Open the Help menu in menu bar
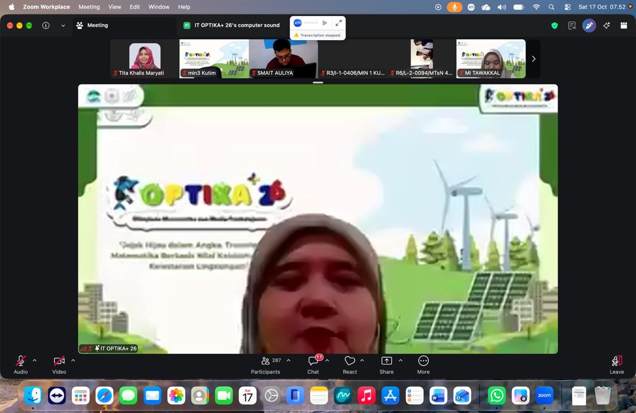 (184, 7)
